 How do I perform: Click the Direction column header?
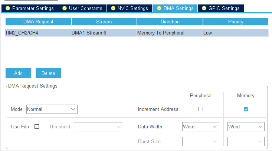(x=170, y=22)
